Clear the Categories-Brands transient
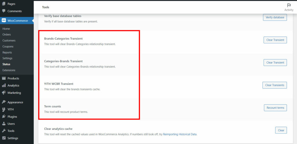The height and width of the screenshot is (144, 297). (x=275, y=62)
